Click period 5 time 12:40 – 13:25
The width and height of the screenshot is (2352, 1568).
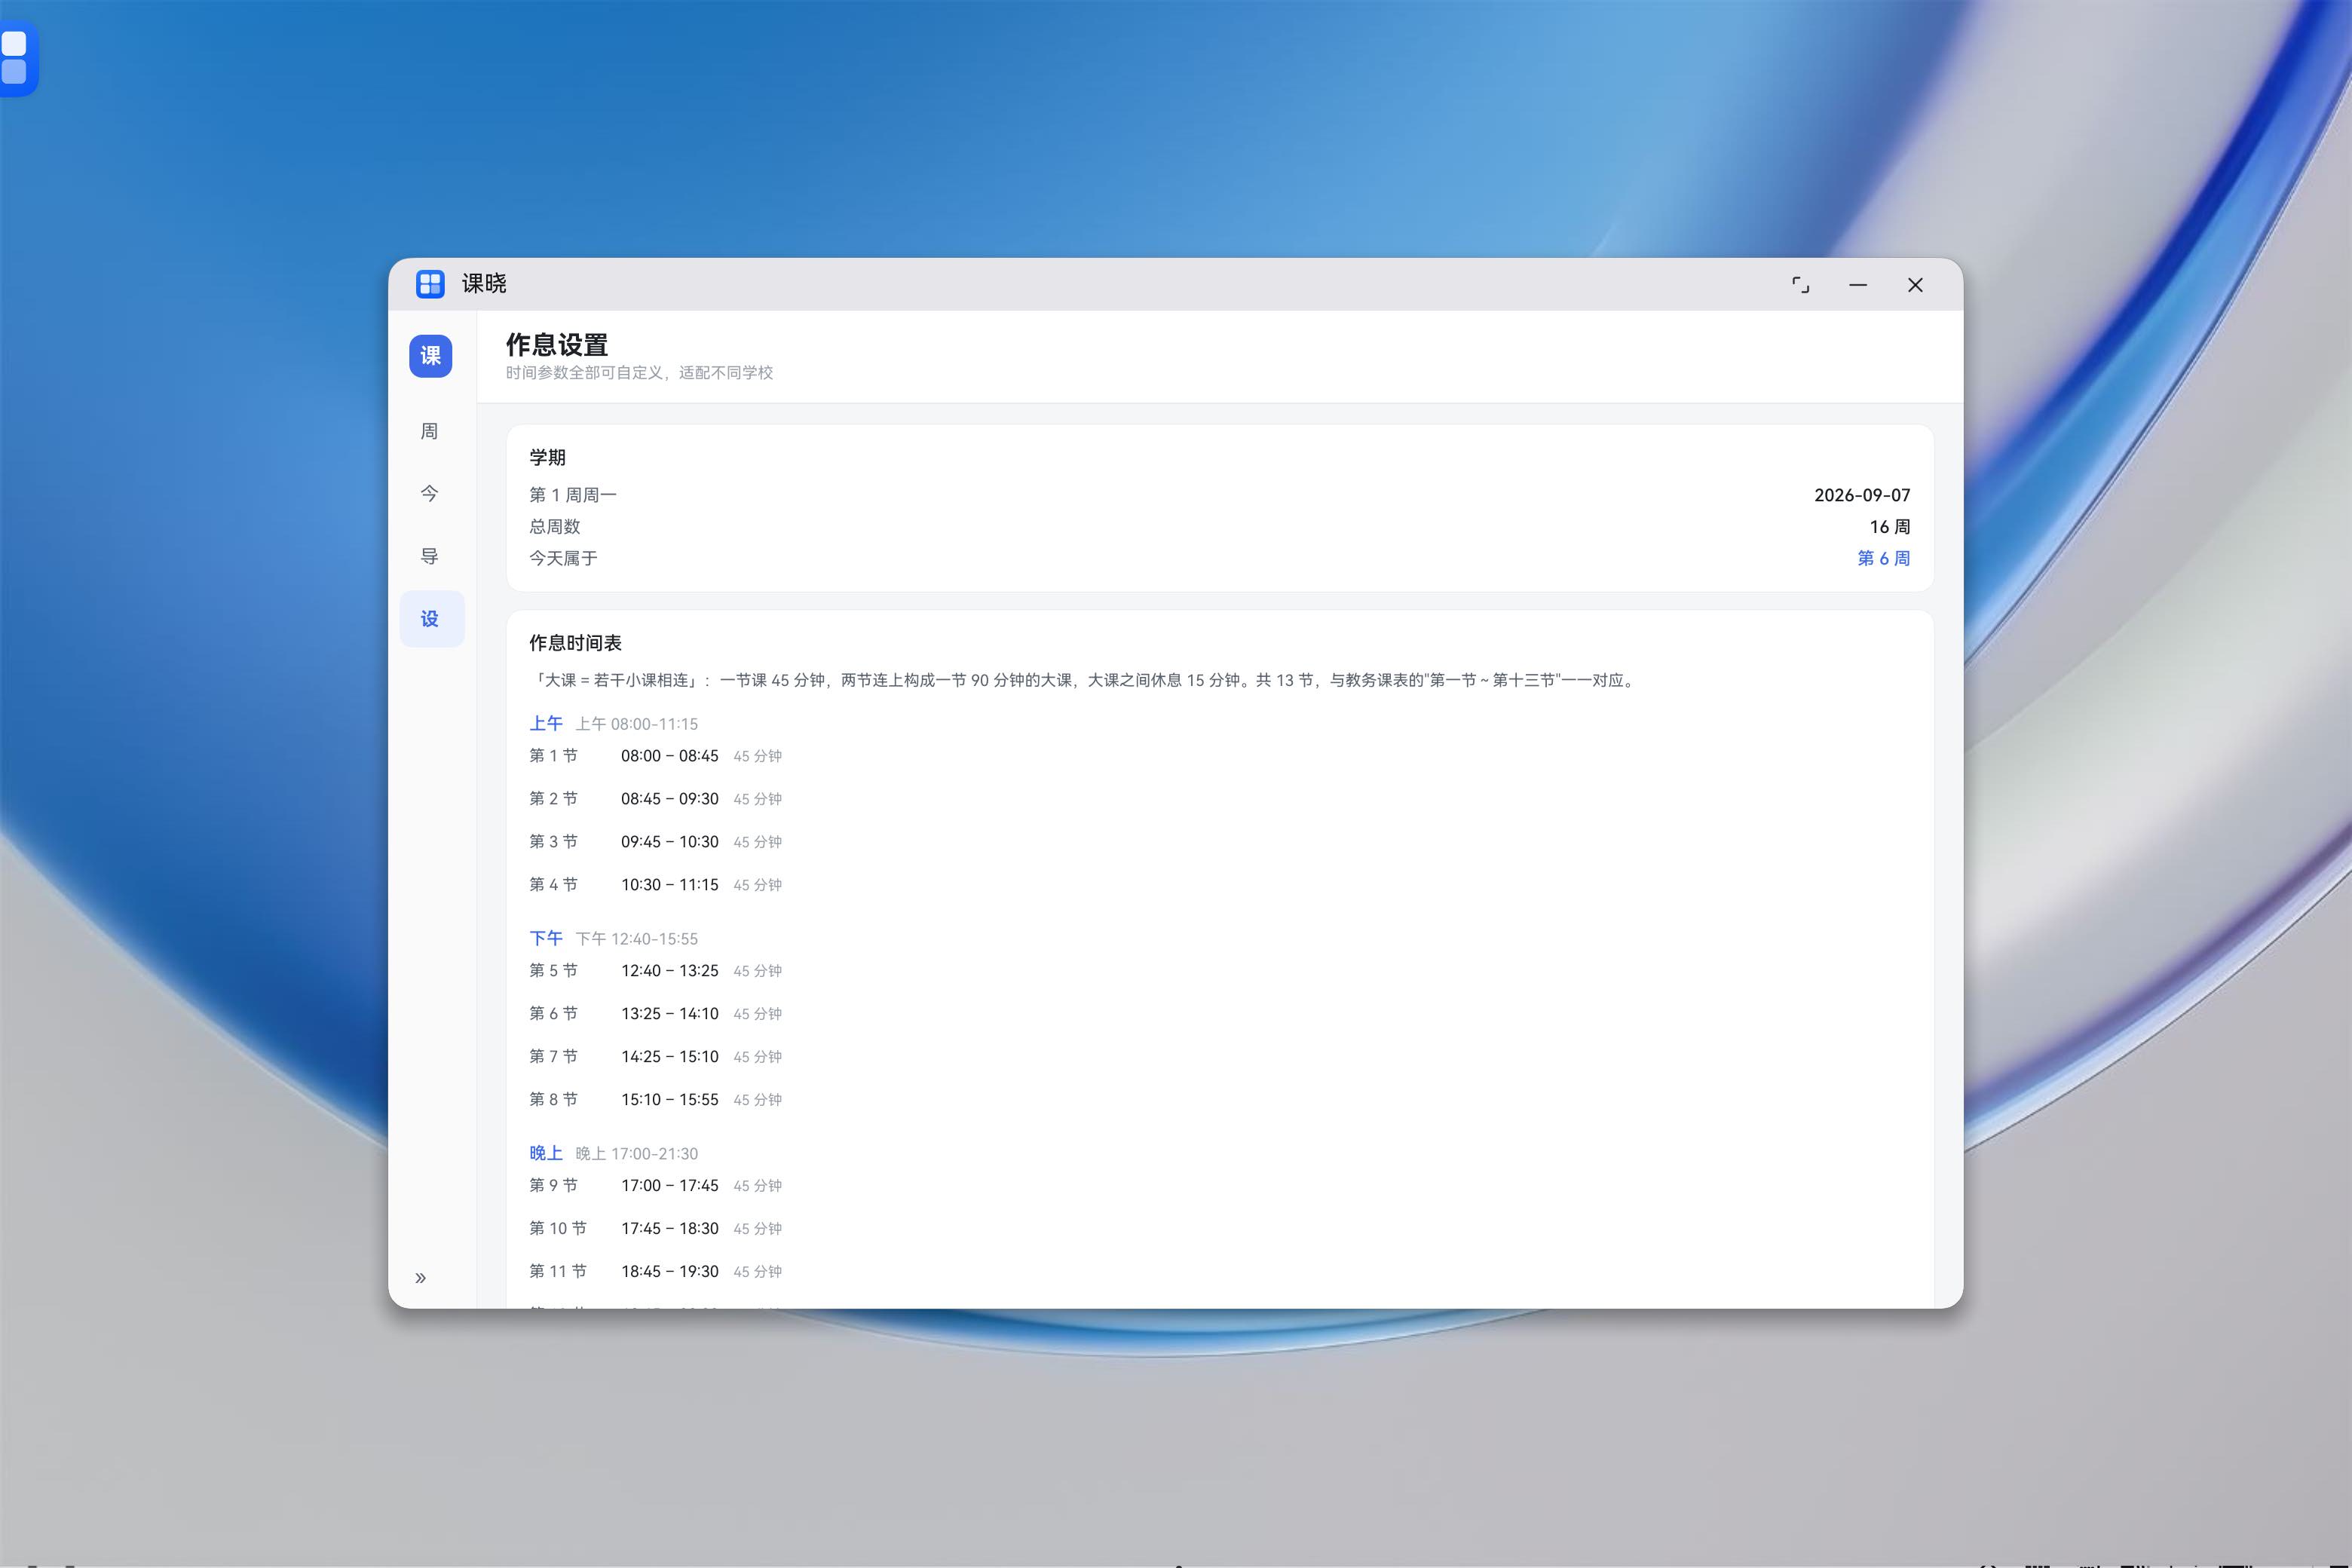670,971
